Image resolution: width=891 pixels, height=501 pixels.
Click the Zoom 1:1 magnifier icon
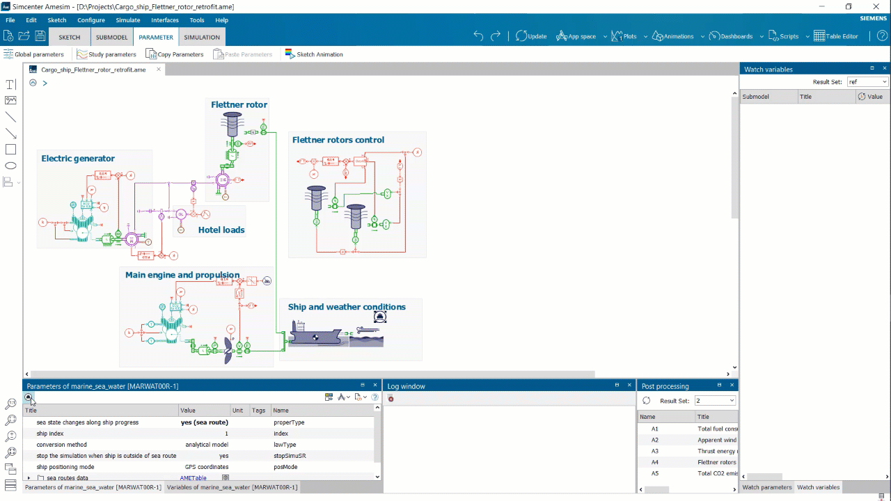pos(10,404)
